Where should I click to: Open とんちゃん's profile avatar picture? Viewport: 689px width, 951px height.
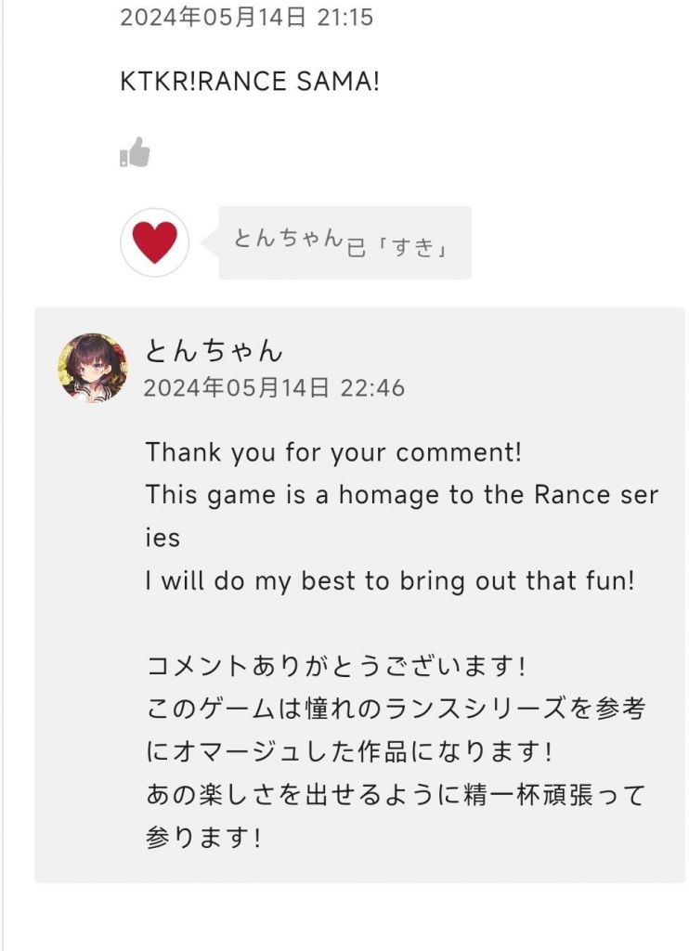93,368
